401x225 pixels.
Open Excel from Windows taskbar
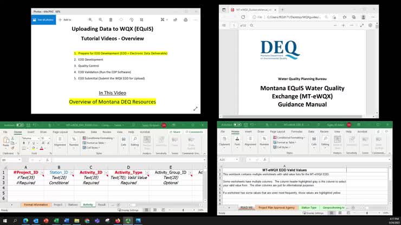[56, 221]
